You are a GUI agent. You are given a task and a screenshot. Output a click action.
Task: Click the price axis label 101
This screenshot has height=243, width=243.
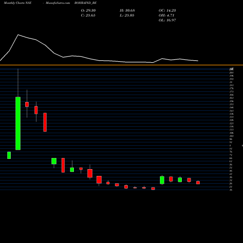pos(231,136)
